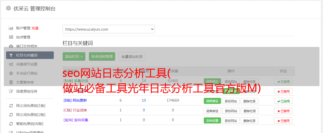Open the [定向] 定向采集 column link
Image resolution: width=323 pixels, height=133 pixels.
coord(76,120)
